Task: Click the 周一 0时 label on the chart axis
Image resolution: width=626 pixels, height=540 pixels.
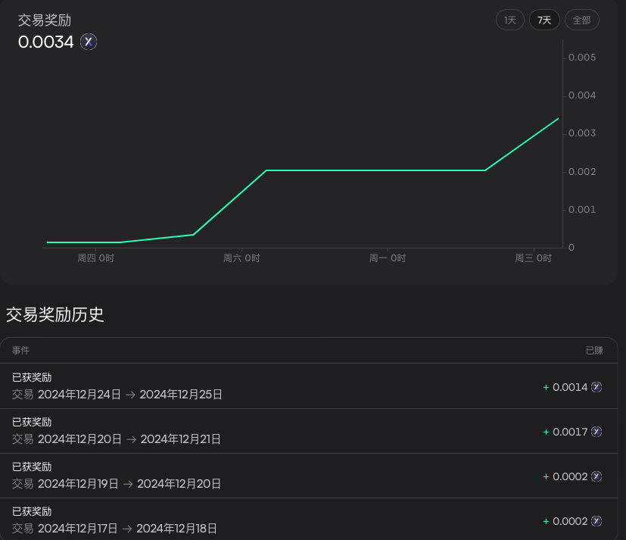Action: click(388, 258)
